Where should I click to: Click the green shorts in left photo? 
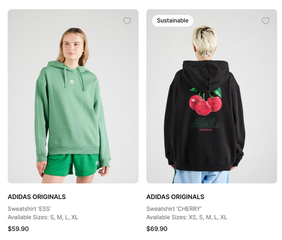72,165
